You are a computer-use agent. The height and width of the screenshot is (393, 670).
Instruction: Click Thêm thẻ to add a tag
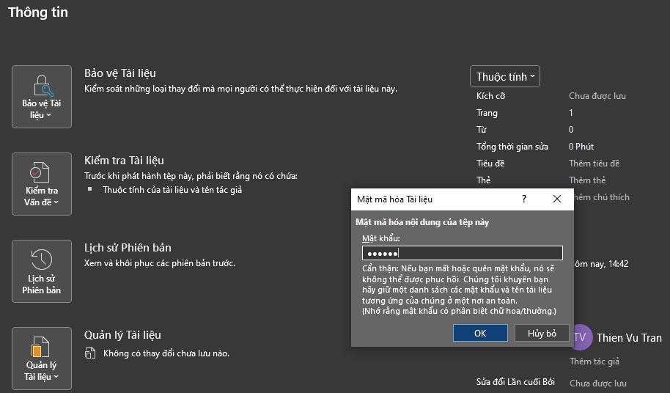pyautogui.click(x=587, y=180)
